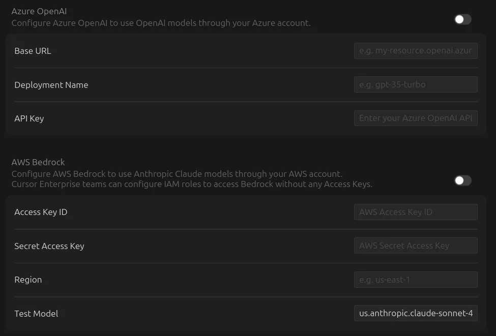The height and width of the screenshot is (336, 496).
Task: Turn on the AWS Bedrock switch
Action: click(462, 180)
